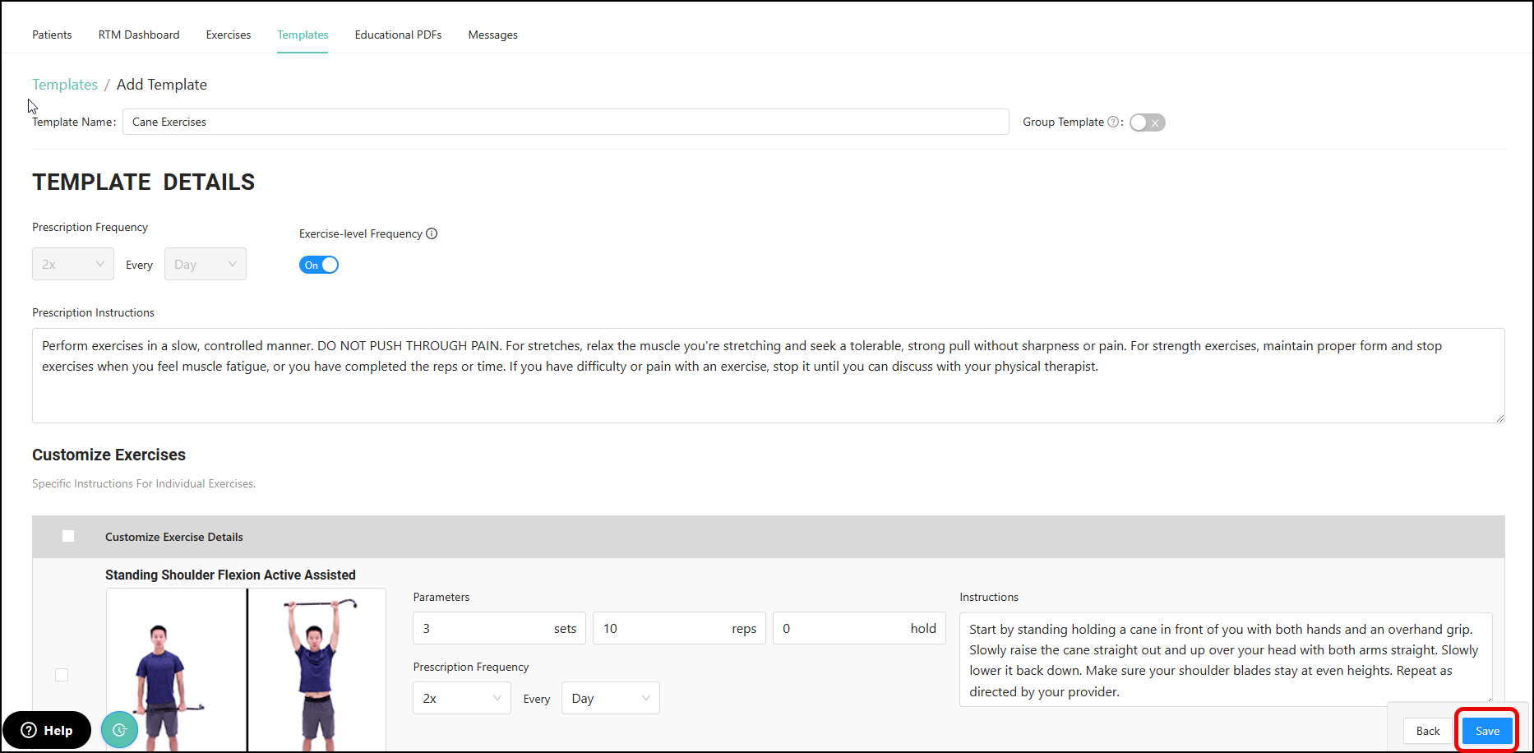Expand the exercise Day interval dropdown
This screenshot has width=1534, height=753.
pos(610,698)
